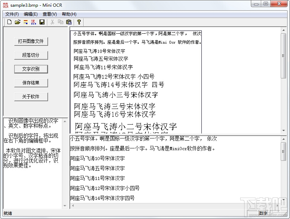Click the recognized line starting 按拼音顺序排列 in editor

pos(142,148)
